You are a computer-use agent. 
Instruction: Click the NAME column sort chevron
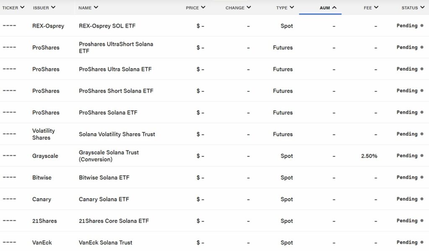click(96, 7)
